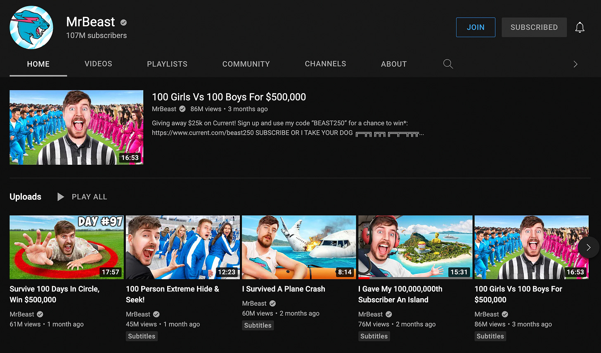Image resolution: width=601 pixels, height=353 pixels.
Task: Click title I Gave My 100,000,000th Subscriber An Island
Action: point(400,294)
